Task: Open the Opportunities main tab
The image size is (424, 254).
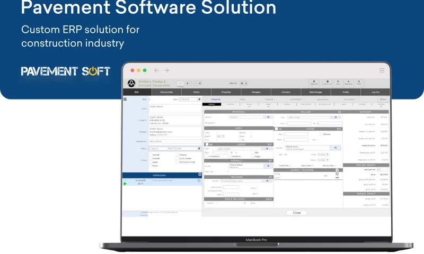Action: pos(166,92)
